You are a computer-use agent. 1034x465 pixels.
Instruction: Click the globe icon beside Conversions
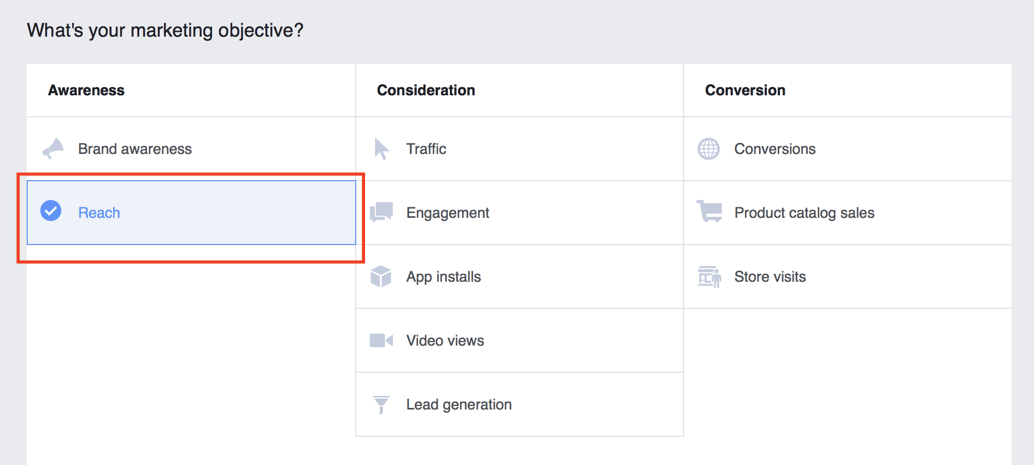click(x=709, y=149)
